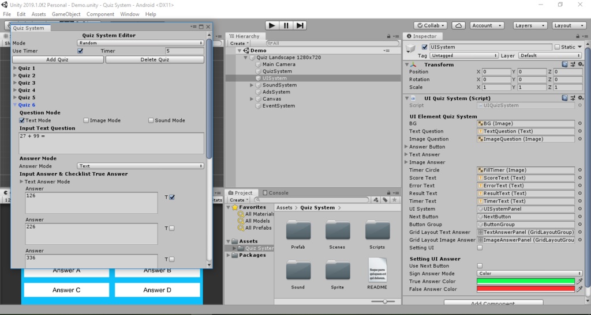This screenshot has height=315, width=591.
Task: Open UI Quiz System script gear settings
Action: 581,98
